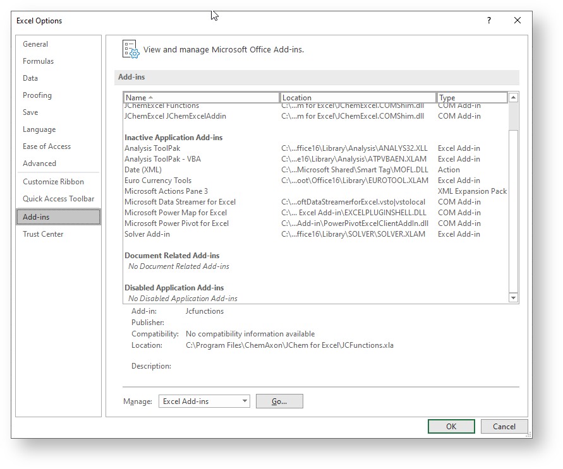Image resolution: width=563 pixels, height=469 pixels.
Task: Click the list scrollbar down arrow
Action: point(513,298)
